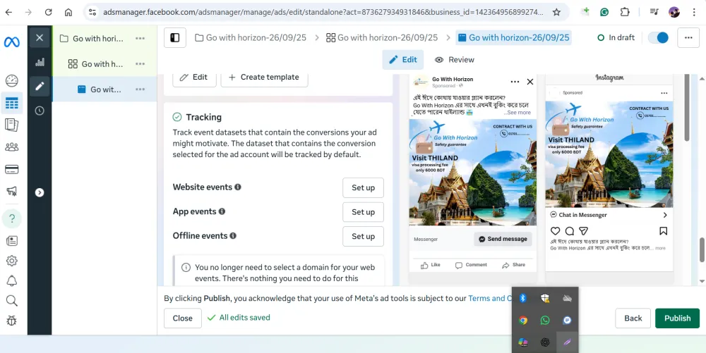Click the green Publish button
This screenshot has width=706, height=353.
676,318
